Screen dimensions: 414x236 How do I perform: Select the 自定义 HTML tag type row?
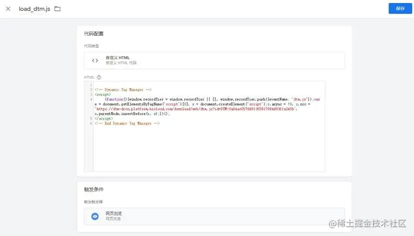214,60
